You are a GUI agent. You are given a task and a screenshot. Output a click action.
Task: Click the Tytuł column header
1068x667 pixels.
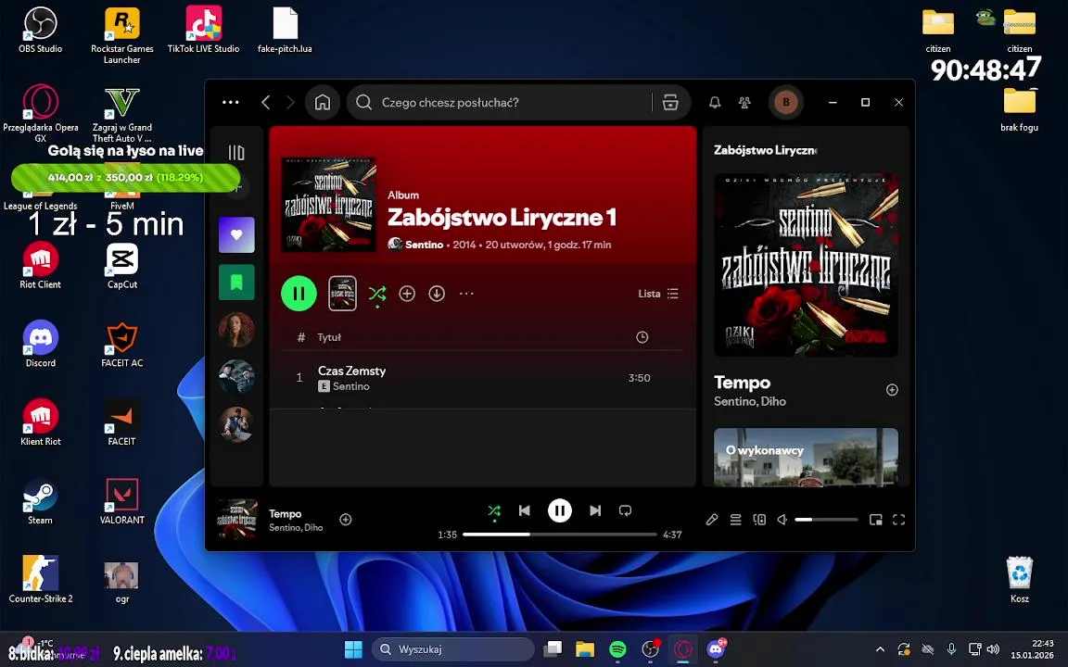coord(329,337)
